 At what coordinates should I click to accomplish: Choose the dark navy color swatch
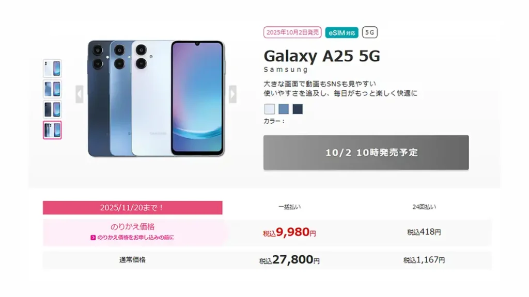[298, 109]
